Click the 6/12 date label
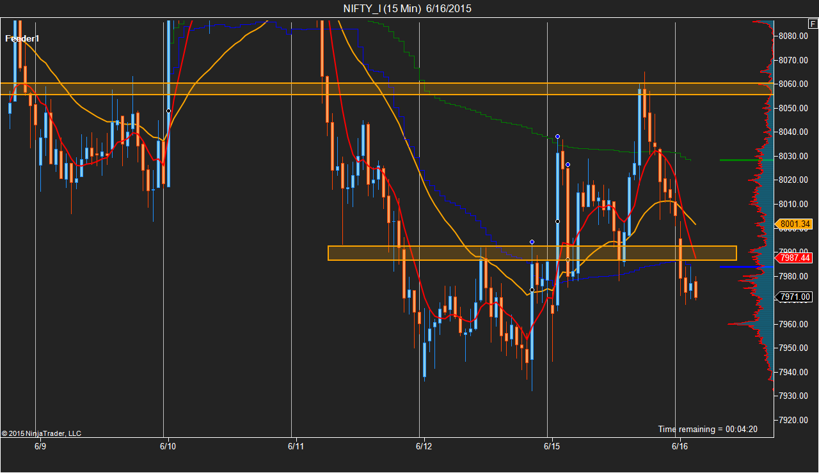Screen dimensions: 819x473 424,446
